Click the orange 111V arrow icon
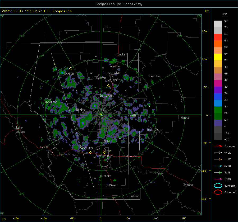The image size is (238, 222). click(x=218, y=159)
